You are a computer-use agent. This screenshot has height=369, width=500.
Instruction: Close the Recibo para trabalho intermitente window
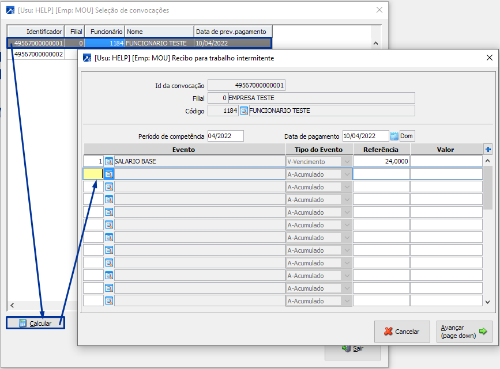490,58
